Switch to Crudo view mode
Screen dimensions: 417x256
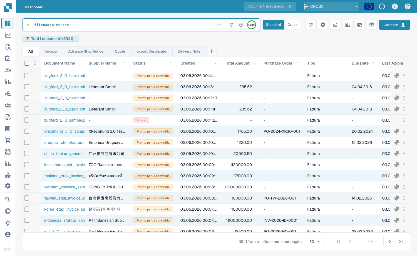pyautogui.click(x=292, y=25)
